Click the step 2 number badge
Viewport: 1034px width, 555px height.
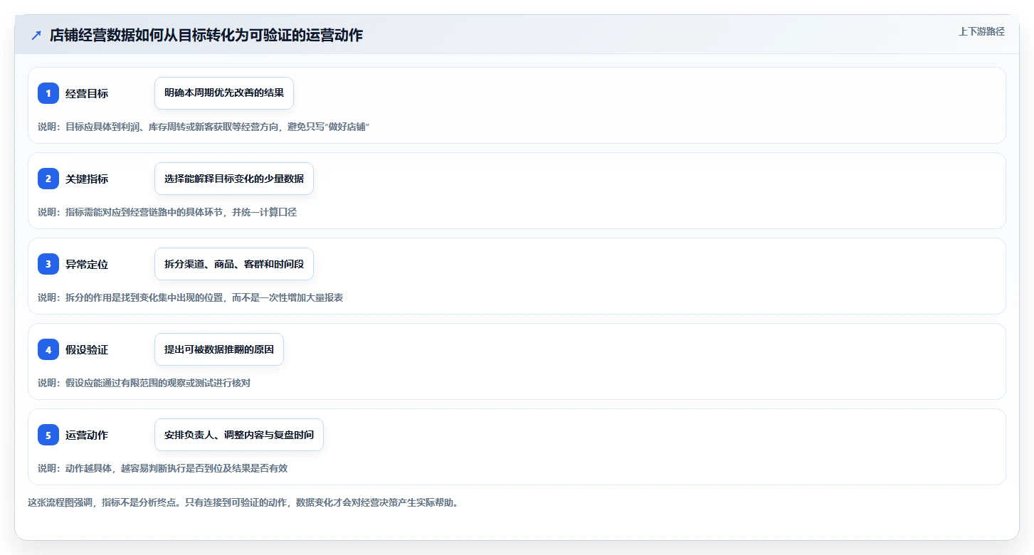[x=48, y=179]
